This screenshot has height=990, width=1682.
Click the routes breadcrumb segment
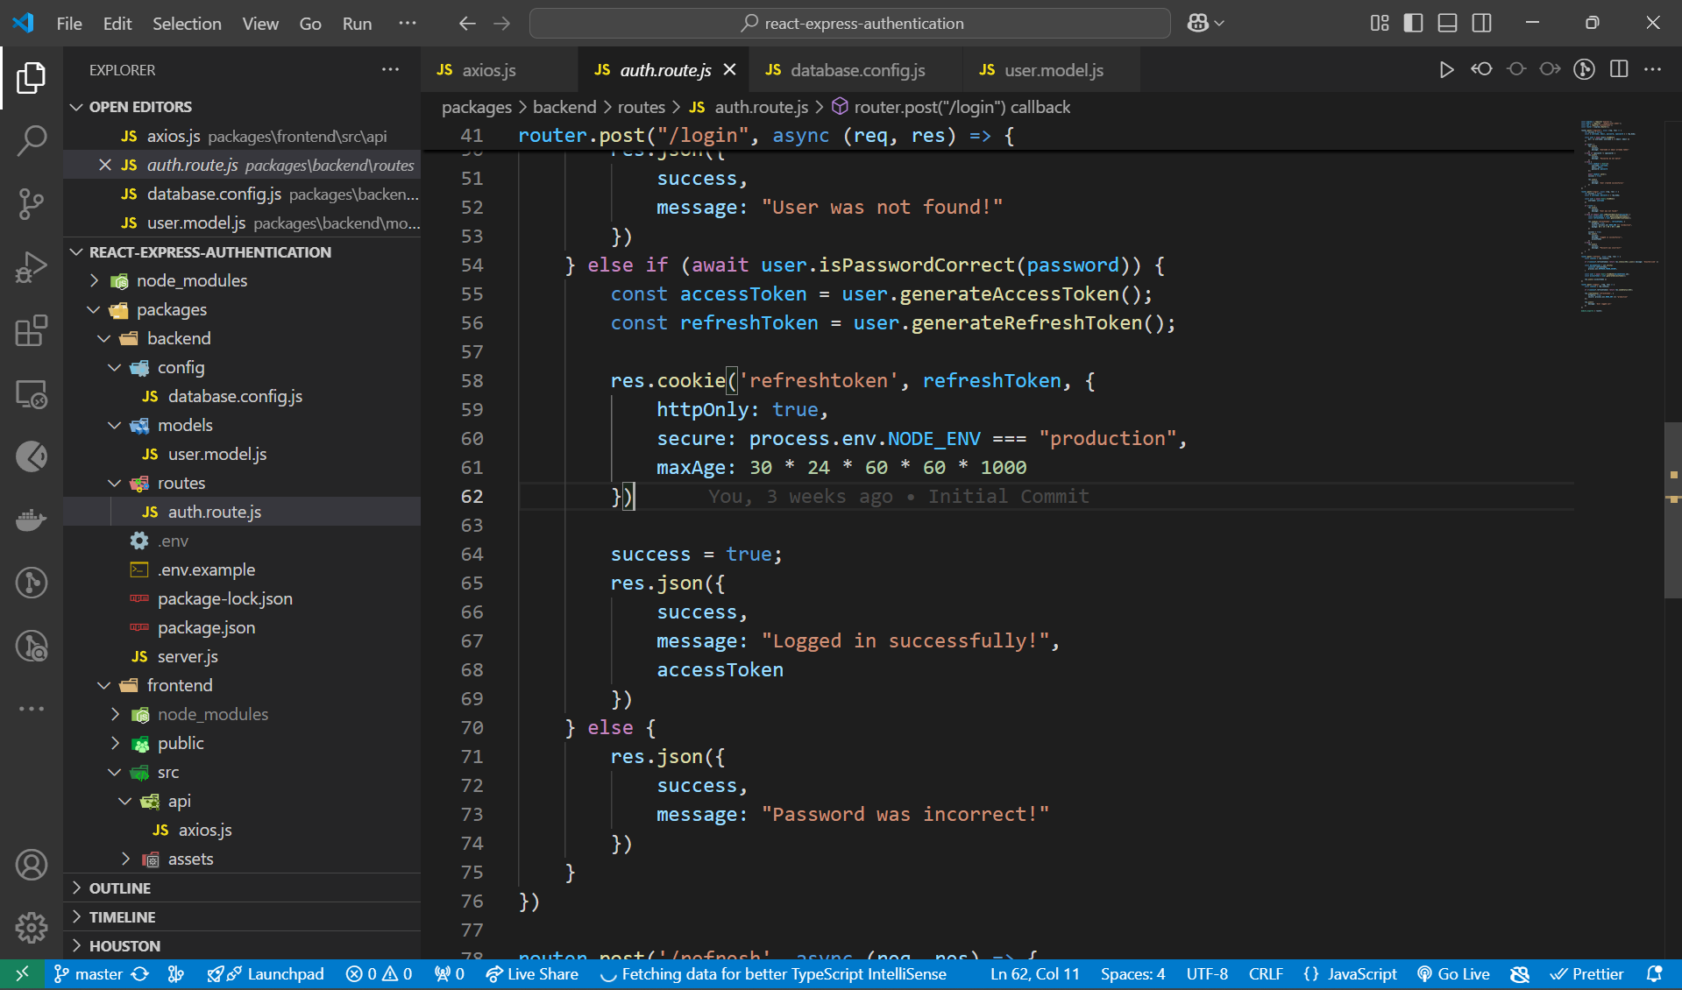tap(642, 107)
